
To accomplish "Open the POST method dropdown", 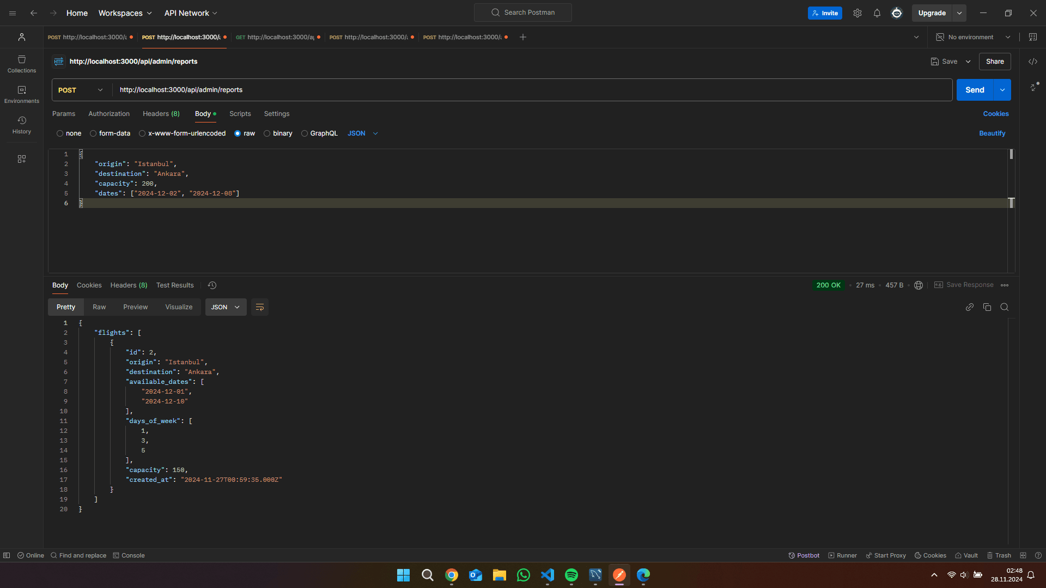I will pyautogui.click(x=81, y=90).
